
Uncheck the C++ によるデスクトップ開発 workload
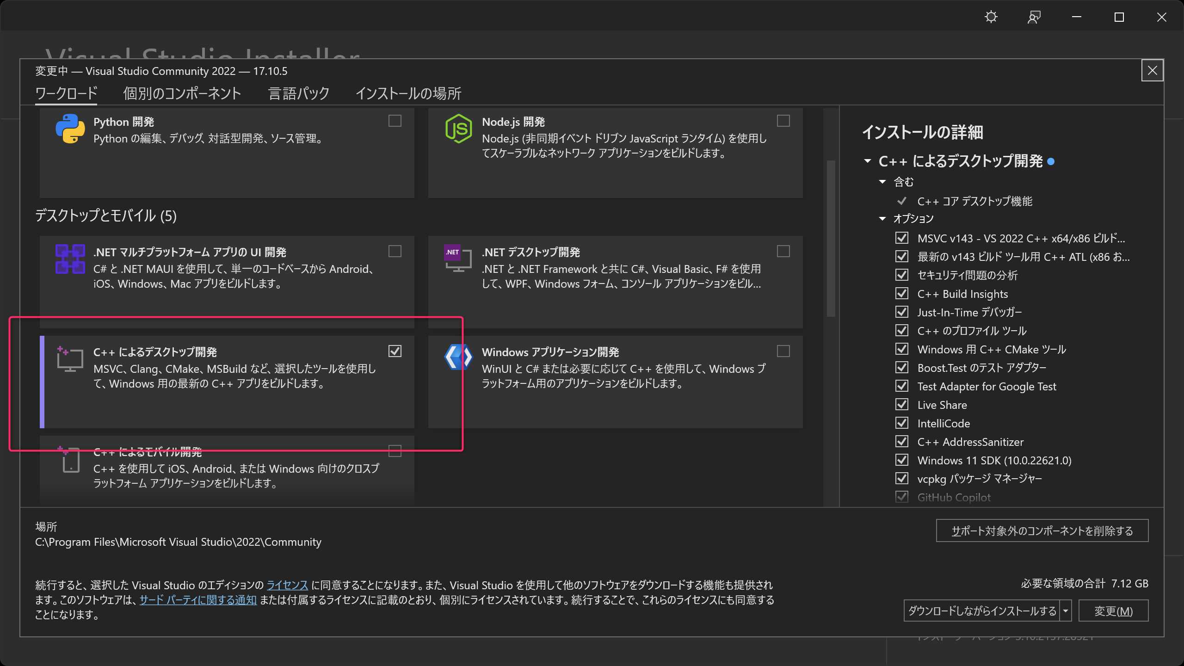tap(395, 351)
